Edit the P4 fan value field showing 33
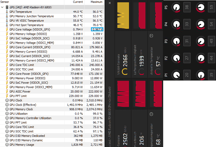 point(187,24)
